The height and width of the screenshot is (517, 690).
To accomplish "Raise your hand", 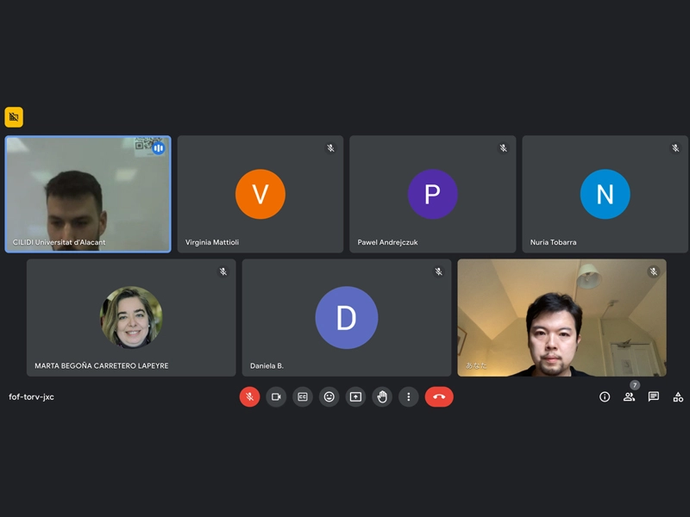I will coord(382,397).
